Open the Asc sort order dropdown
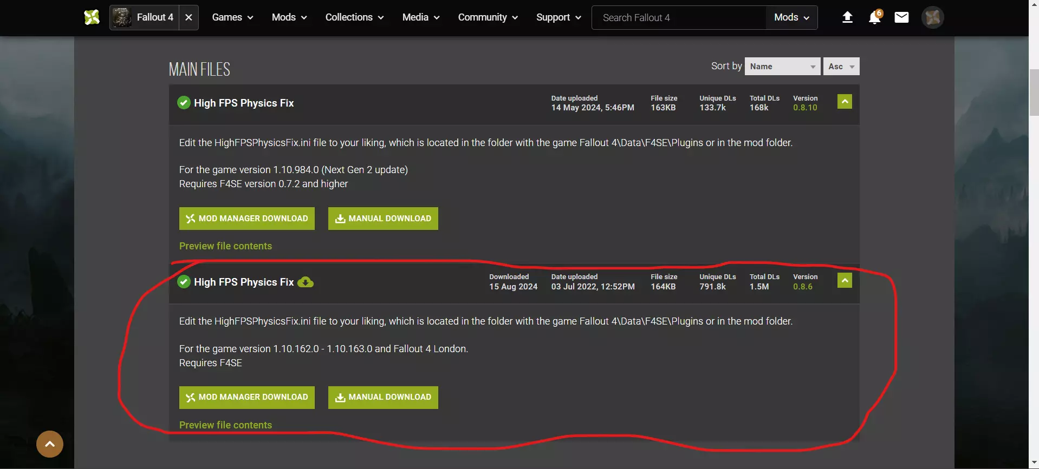 841,67
